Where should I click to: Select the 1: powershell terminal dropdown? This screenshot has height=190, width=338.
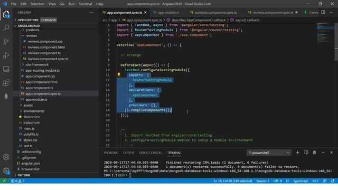point(269,153)
